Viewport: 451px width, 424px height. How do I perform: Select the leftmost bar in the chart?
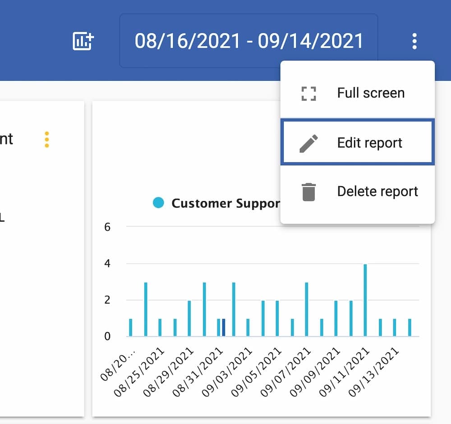click(130, 327)
